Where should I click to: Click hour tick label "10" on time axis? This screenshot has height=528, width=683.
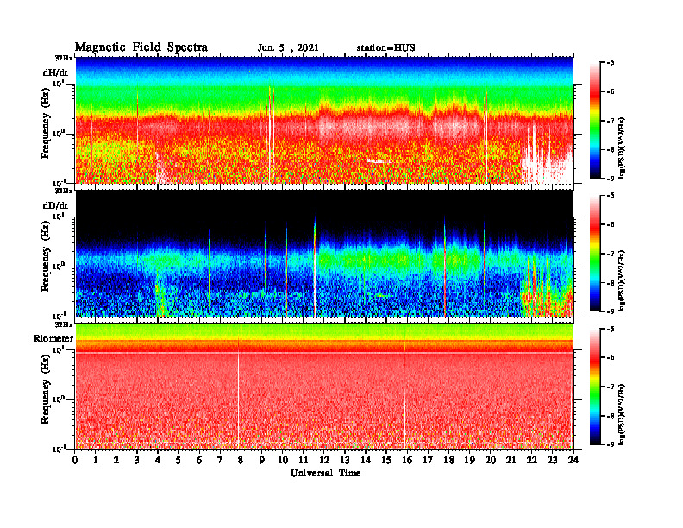coord(282,461)
